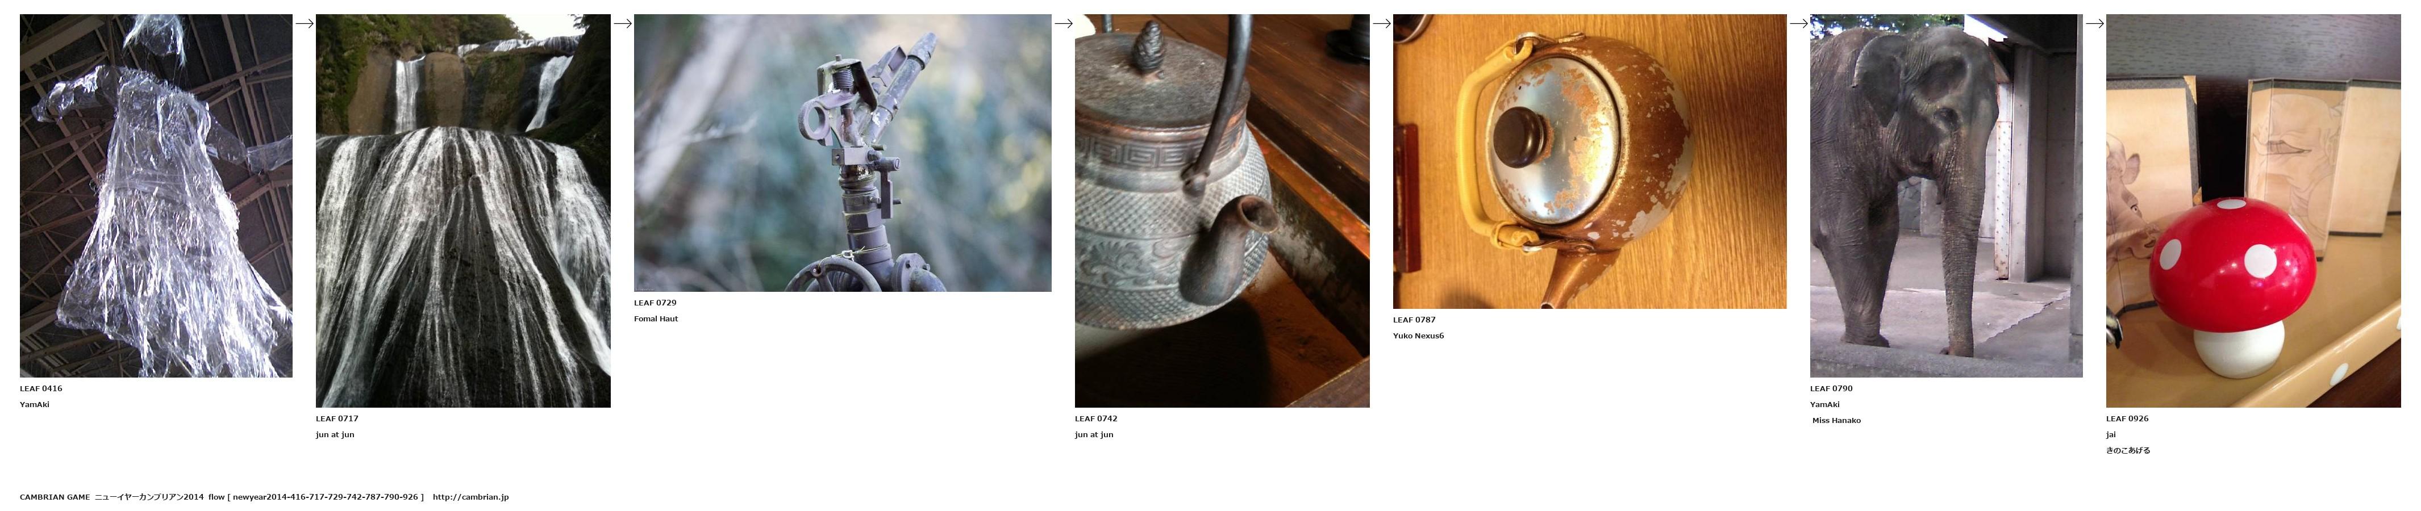Click the Fomal Haut author name
The height and width of the screenshot is (511, 2421).
tap(656, 319)
